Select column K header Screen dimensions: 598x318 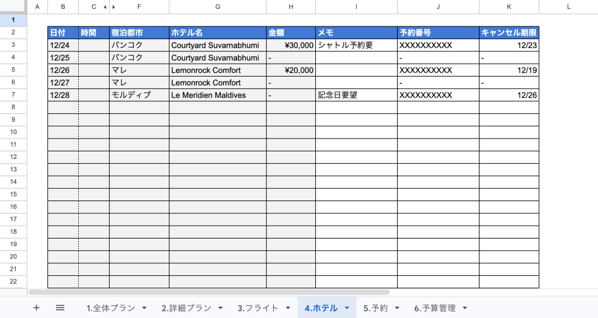pos(509,7)
